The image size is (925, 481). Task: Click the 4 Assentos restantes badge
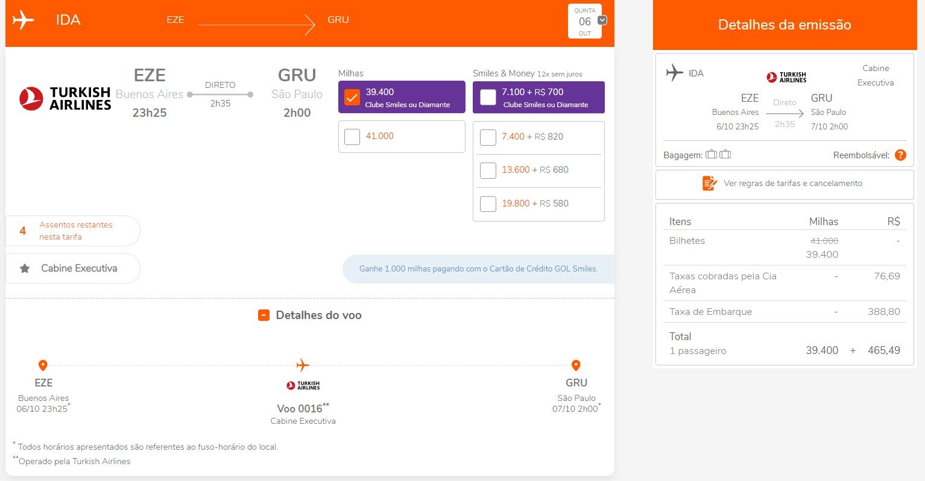click(x=72, y=231)
